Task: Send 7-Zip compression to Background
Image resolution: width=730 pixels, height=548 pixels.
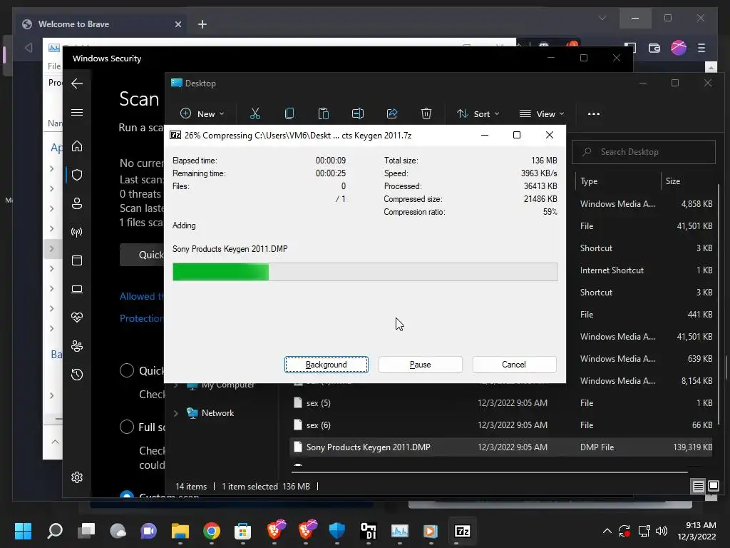Action: (x=327, y=365)
